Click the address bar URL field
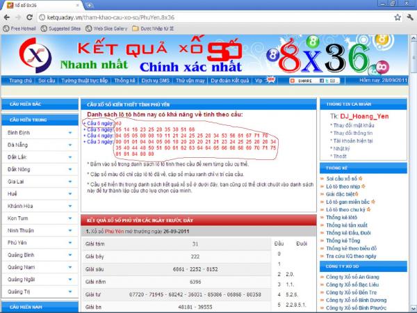The width and height of the screenshot is (417, 313). coord(215,17)
